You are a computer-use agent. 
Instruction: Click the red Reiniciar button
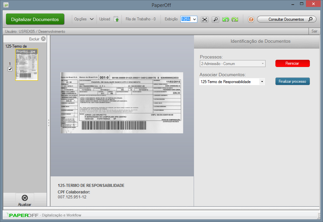292,63
